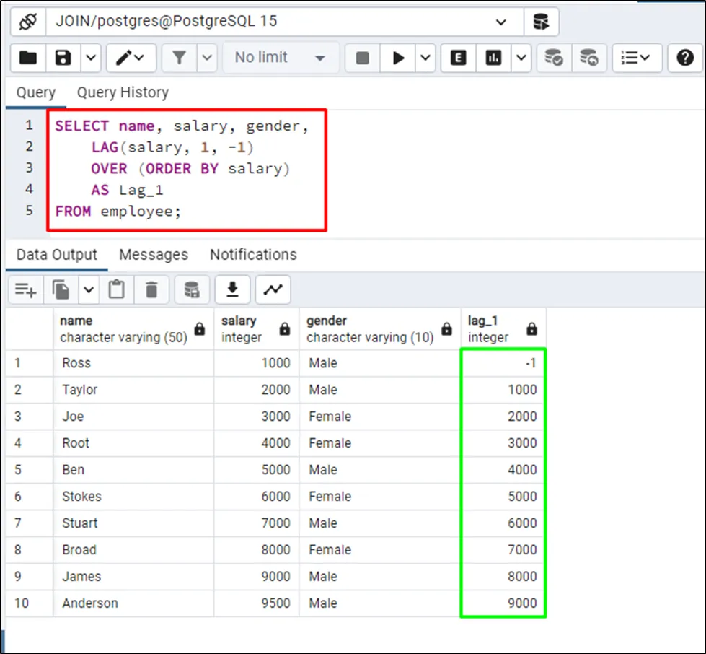Toggle the database connection status icon
This screenshot has height=654, width=706.
pyautogui.click(x=27, y=22)
